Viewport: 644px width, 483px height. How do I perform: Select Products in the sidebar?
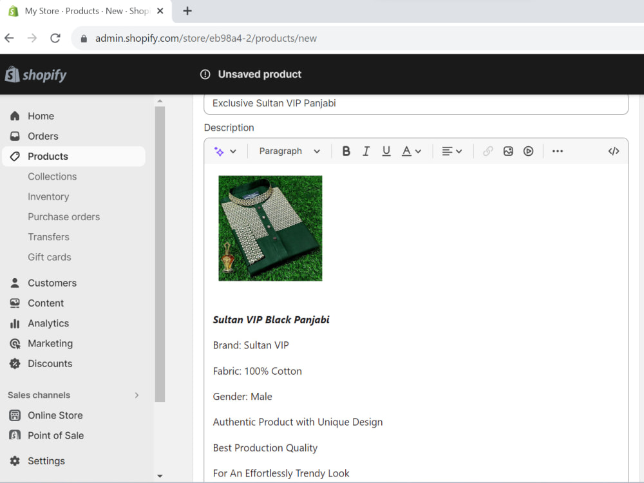48,156
